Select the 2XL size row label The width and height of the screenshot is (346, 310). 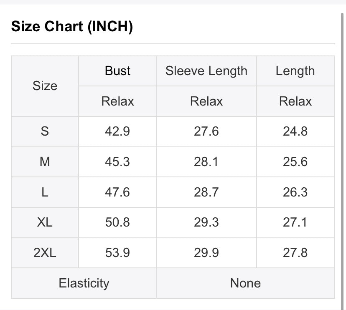45,253
